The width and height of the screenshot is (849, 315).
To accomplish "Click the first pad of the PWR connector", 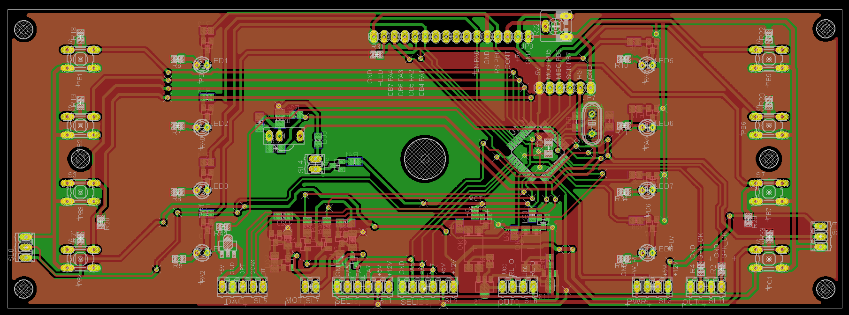I will [x=637, y=286].
